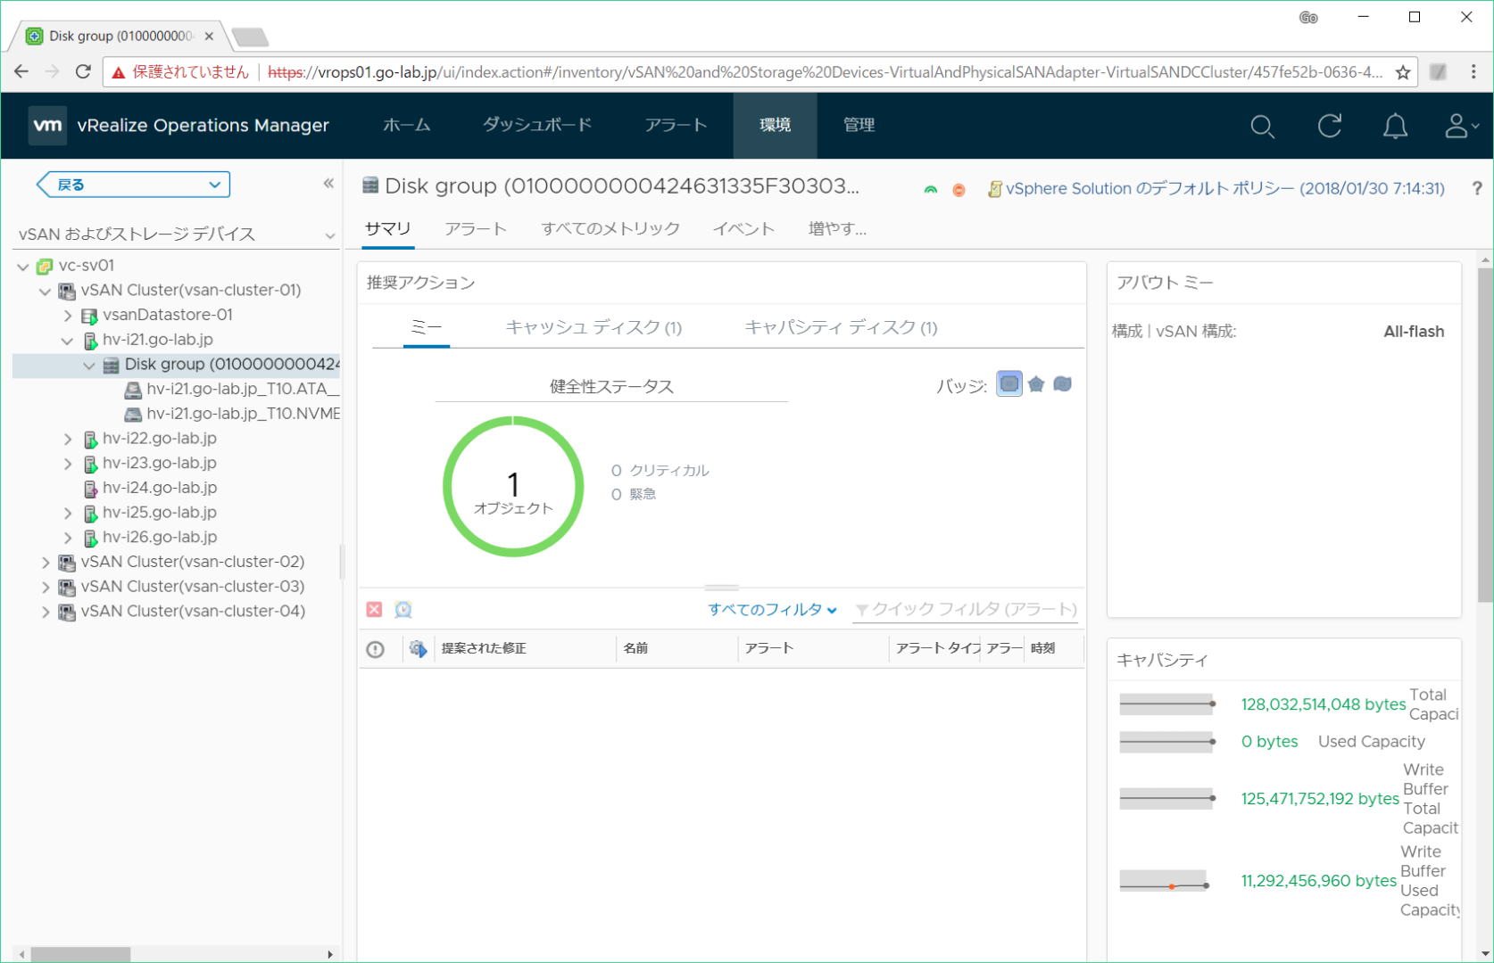This screenshot has width=1494, height=963.
Task: Click cancel alert red X icon
Action: click(374, 609)
